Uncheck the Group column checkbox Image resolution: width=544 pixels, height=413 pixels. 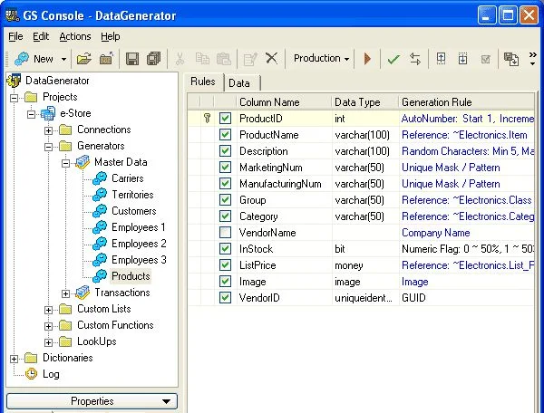[225, 200]
